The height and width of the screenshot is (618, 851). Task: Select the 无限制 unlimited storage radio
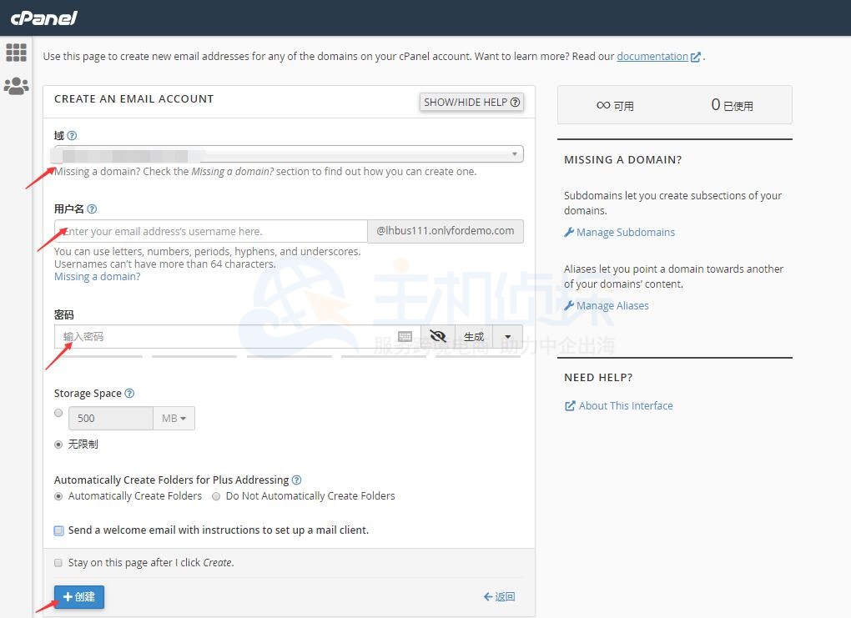tap(58, 445)
